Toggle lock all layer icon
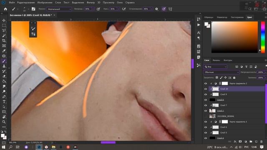Screen dimensions: 267x150 click(x=234, y=77)
